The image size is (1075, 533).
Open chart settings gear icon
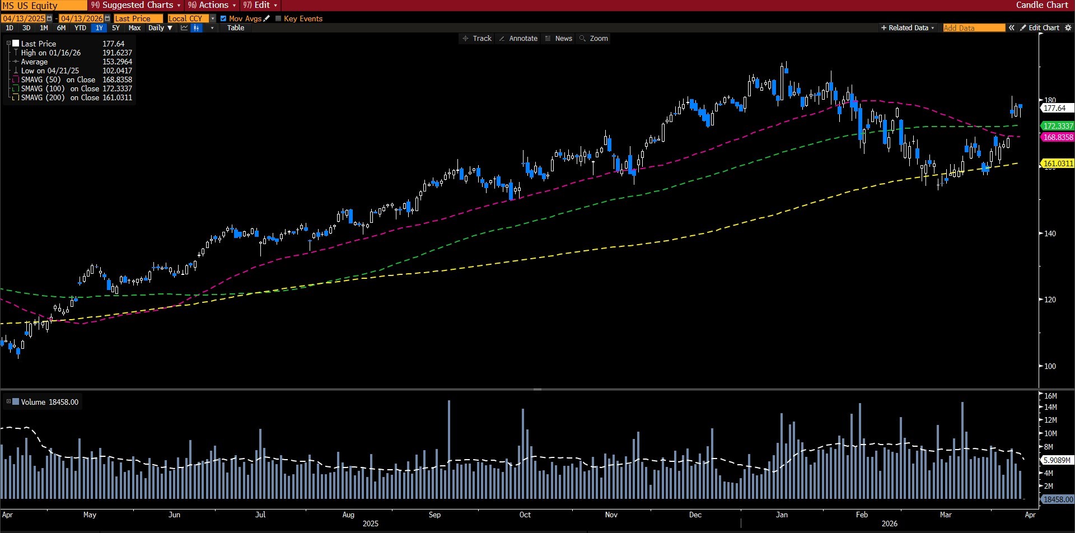[1068, 28]
